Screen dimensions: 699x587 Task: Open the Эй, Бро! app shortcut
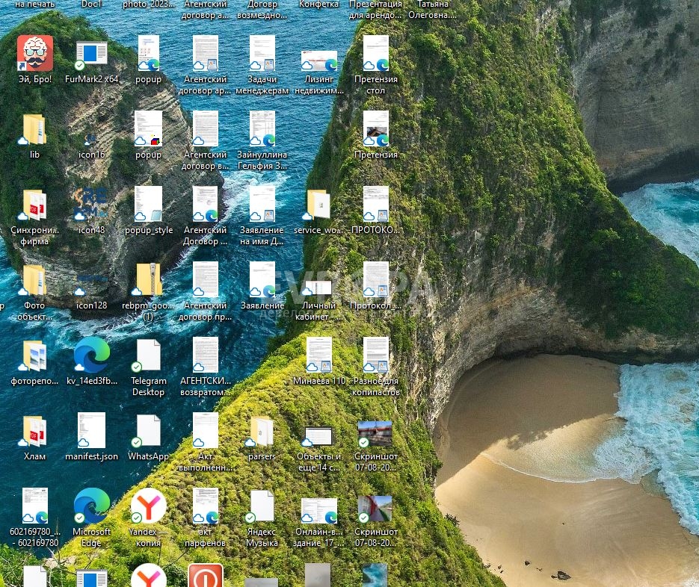pos(34,55)
